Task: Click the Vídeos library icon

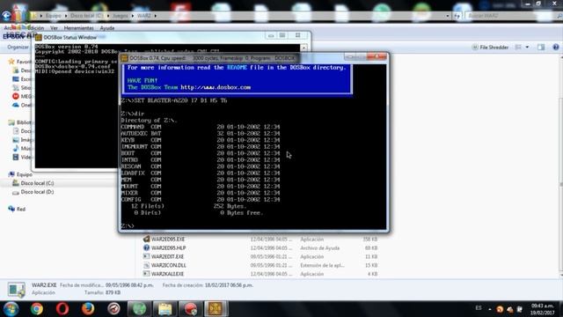Action: coord(16,157)
